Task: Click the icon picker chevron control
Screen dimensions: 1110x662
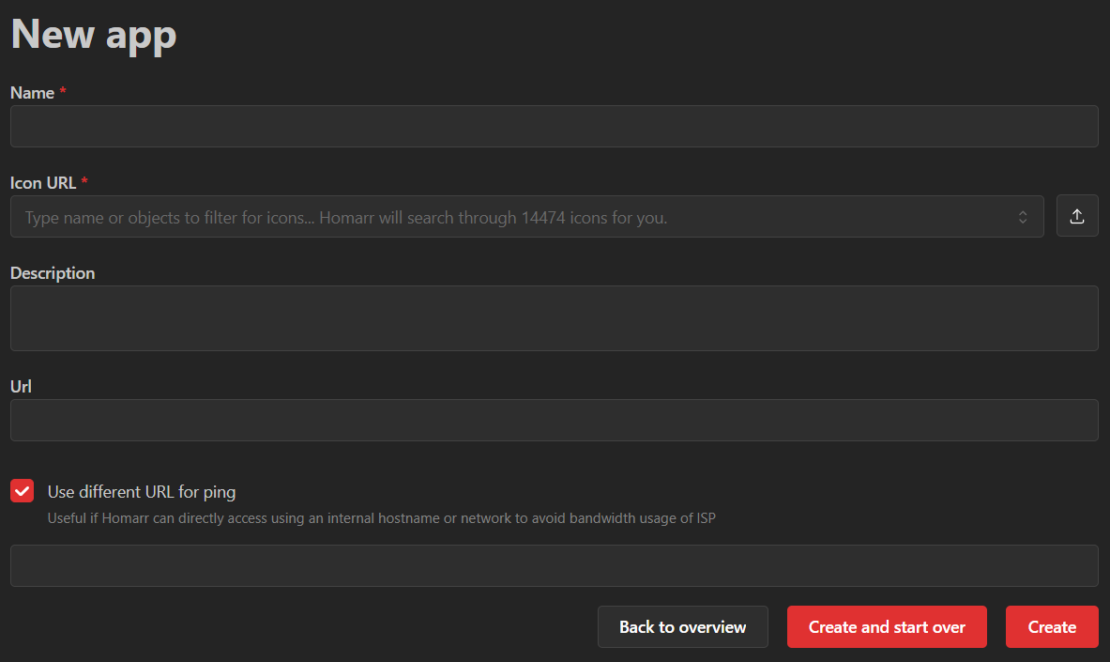Action: [x=1024, y=216]
